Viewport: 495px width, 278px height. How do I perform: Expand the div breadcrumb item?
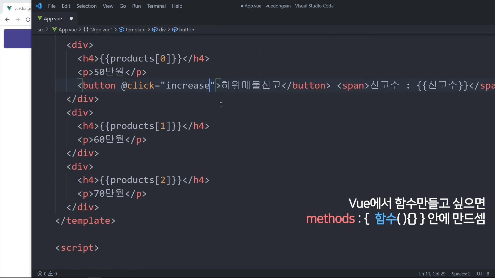tap(162, 30)
